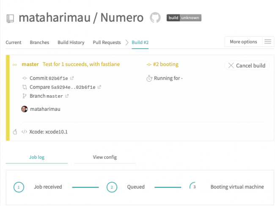Open the #2 booting build link

[x=166, y=64]
